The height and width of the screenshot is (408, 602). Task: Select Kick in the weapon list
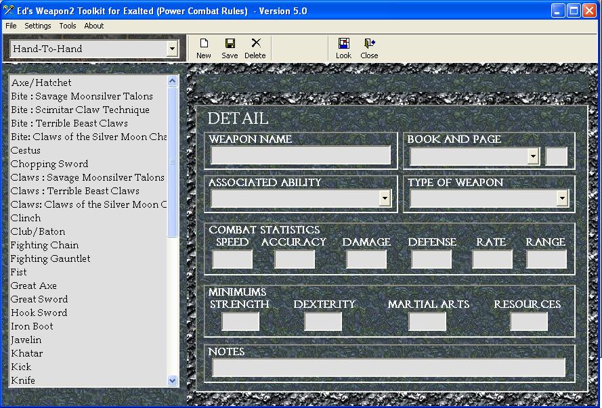pos(21,367)
